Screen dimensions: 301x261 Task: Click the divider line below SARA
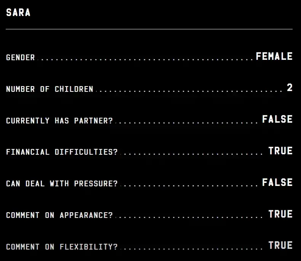click(x=149, y=29)
